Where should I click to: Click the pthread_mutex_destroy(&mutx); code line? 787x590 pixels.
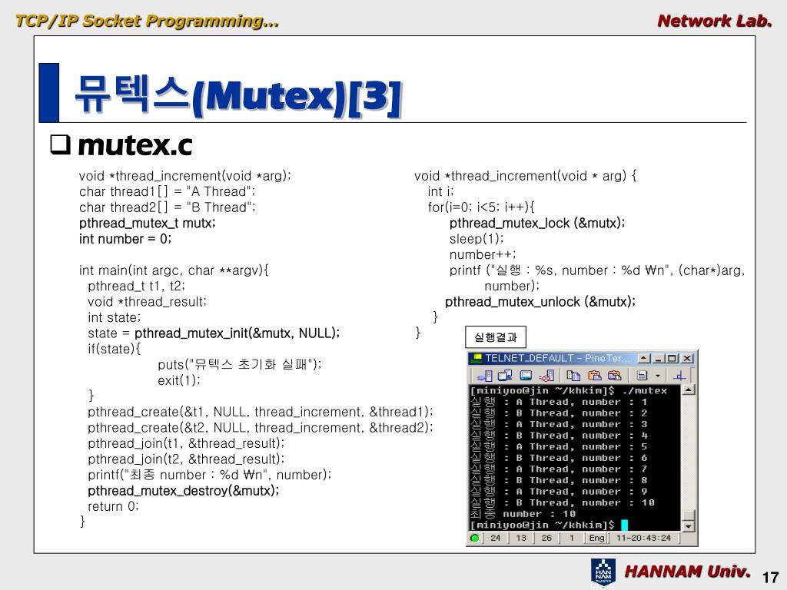184,491
